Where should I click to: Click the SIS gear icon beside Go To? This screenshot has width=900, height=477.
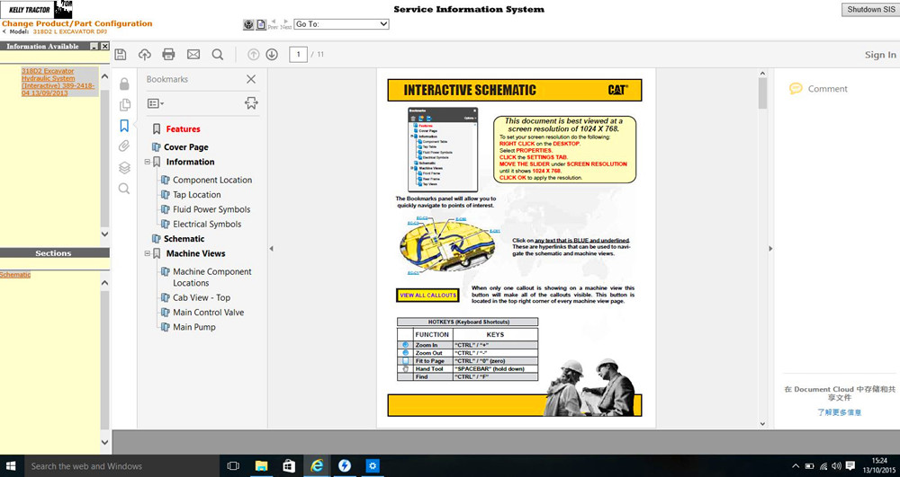[248, 24]
